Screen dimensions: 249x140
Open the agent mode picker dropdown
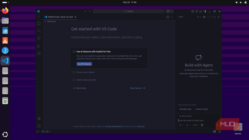(188, 125)
